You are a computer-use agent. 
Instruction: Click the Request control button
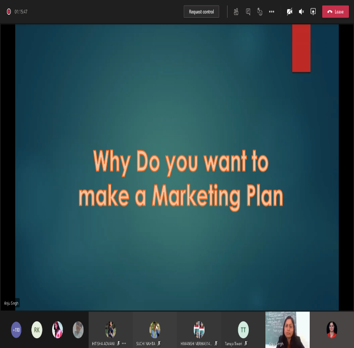201,12
